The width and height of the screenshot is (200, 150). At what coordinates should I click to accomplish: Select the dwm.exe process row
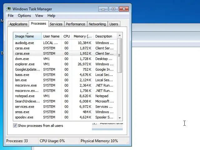point(65,59)
